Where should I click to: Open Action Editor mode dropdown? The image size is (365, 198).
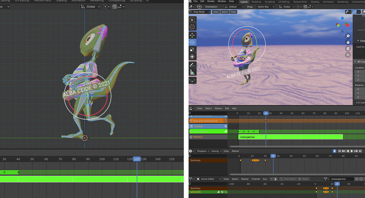pyautogui.click(x=209, y=179)
